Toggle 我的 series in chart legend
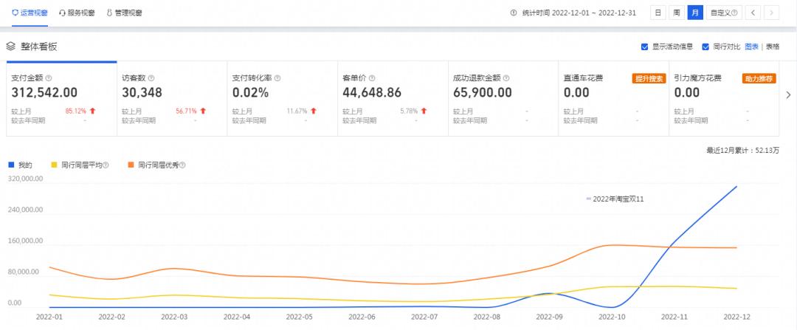Screen dimensions: 797x330 coord(21,165)
